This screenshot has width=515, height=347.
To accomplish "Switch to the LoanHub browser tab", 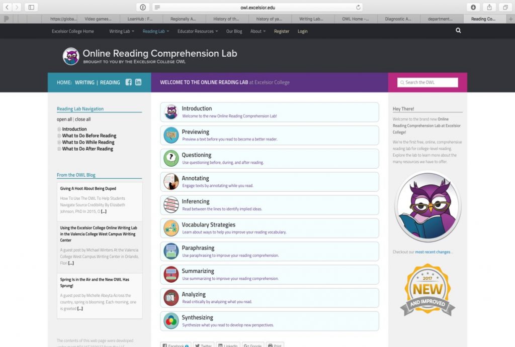I will [141, 19].
